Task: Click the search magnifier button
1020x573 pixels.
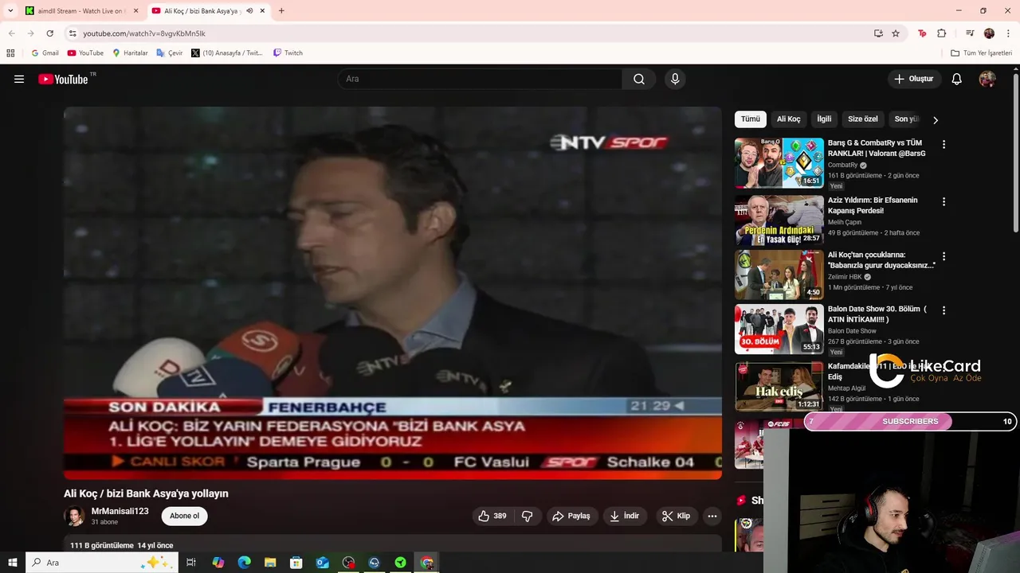Action: coord(639,79)
